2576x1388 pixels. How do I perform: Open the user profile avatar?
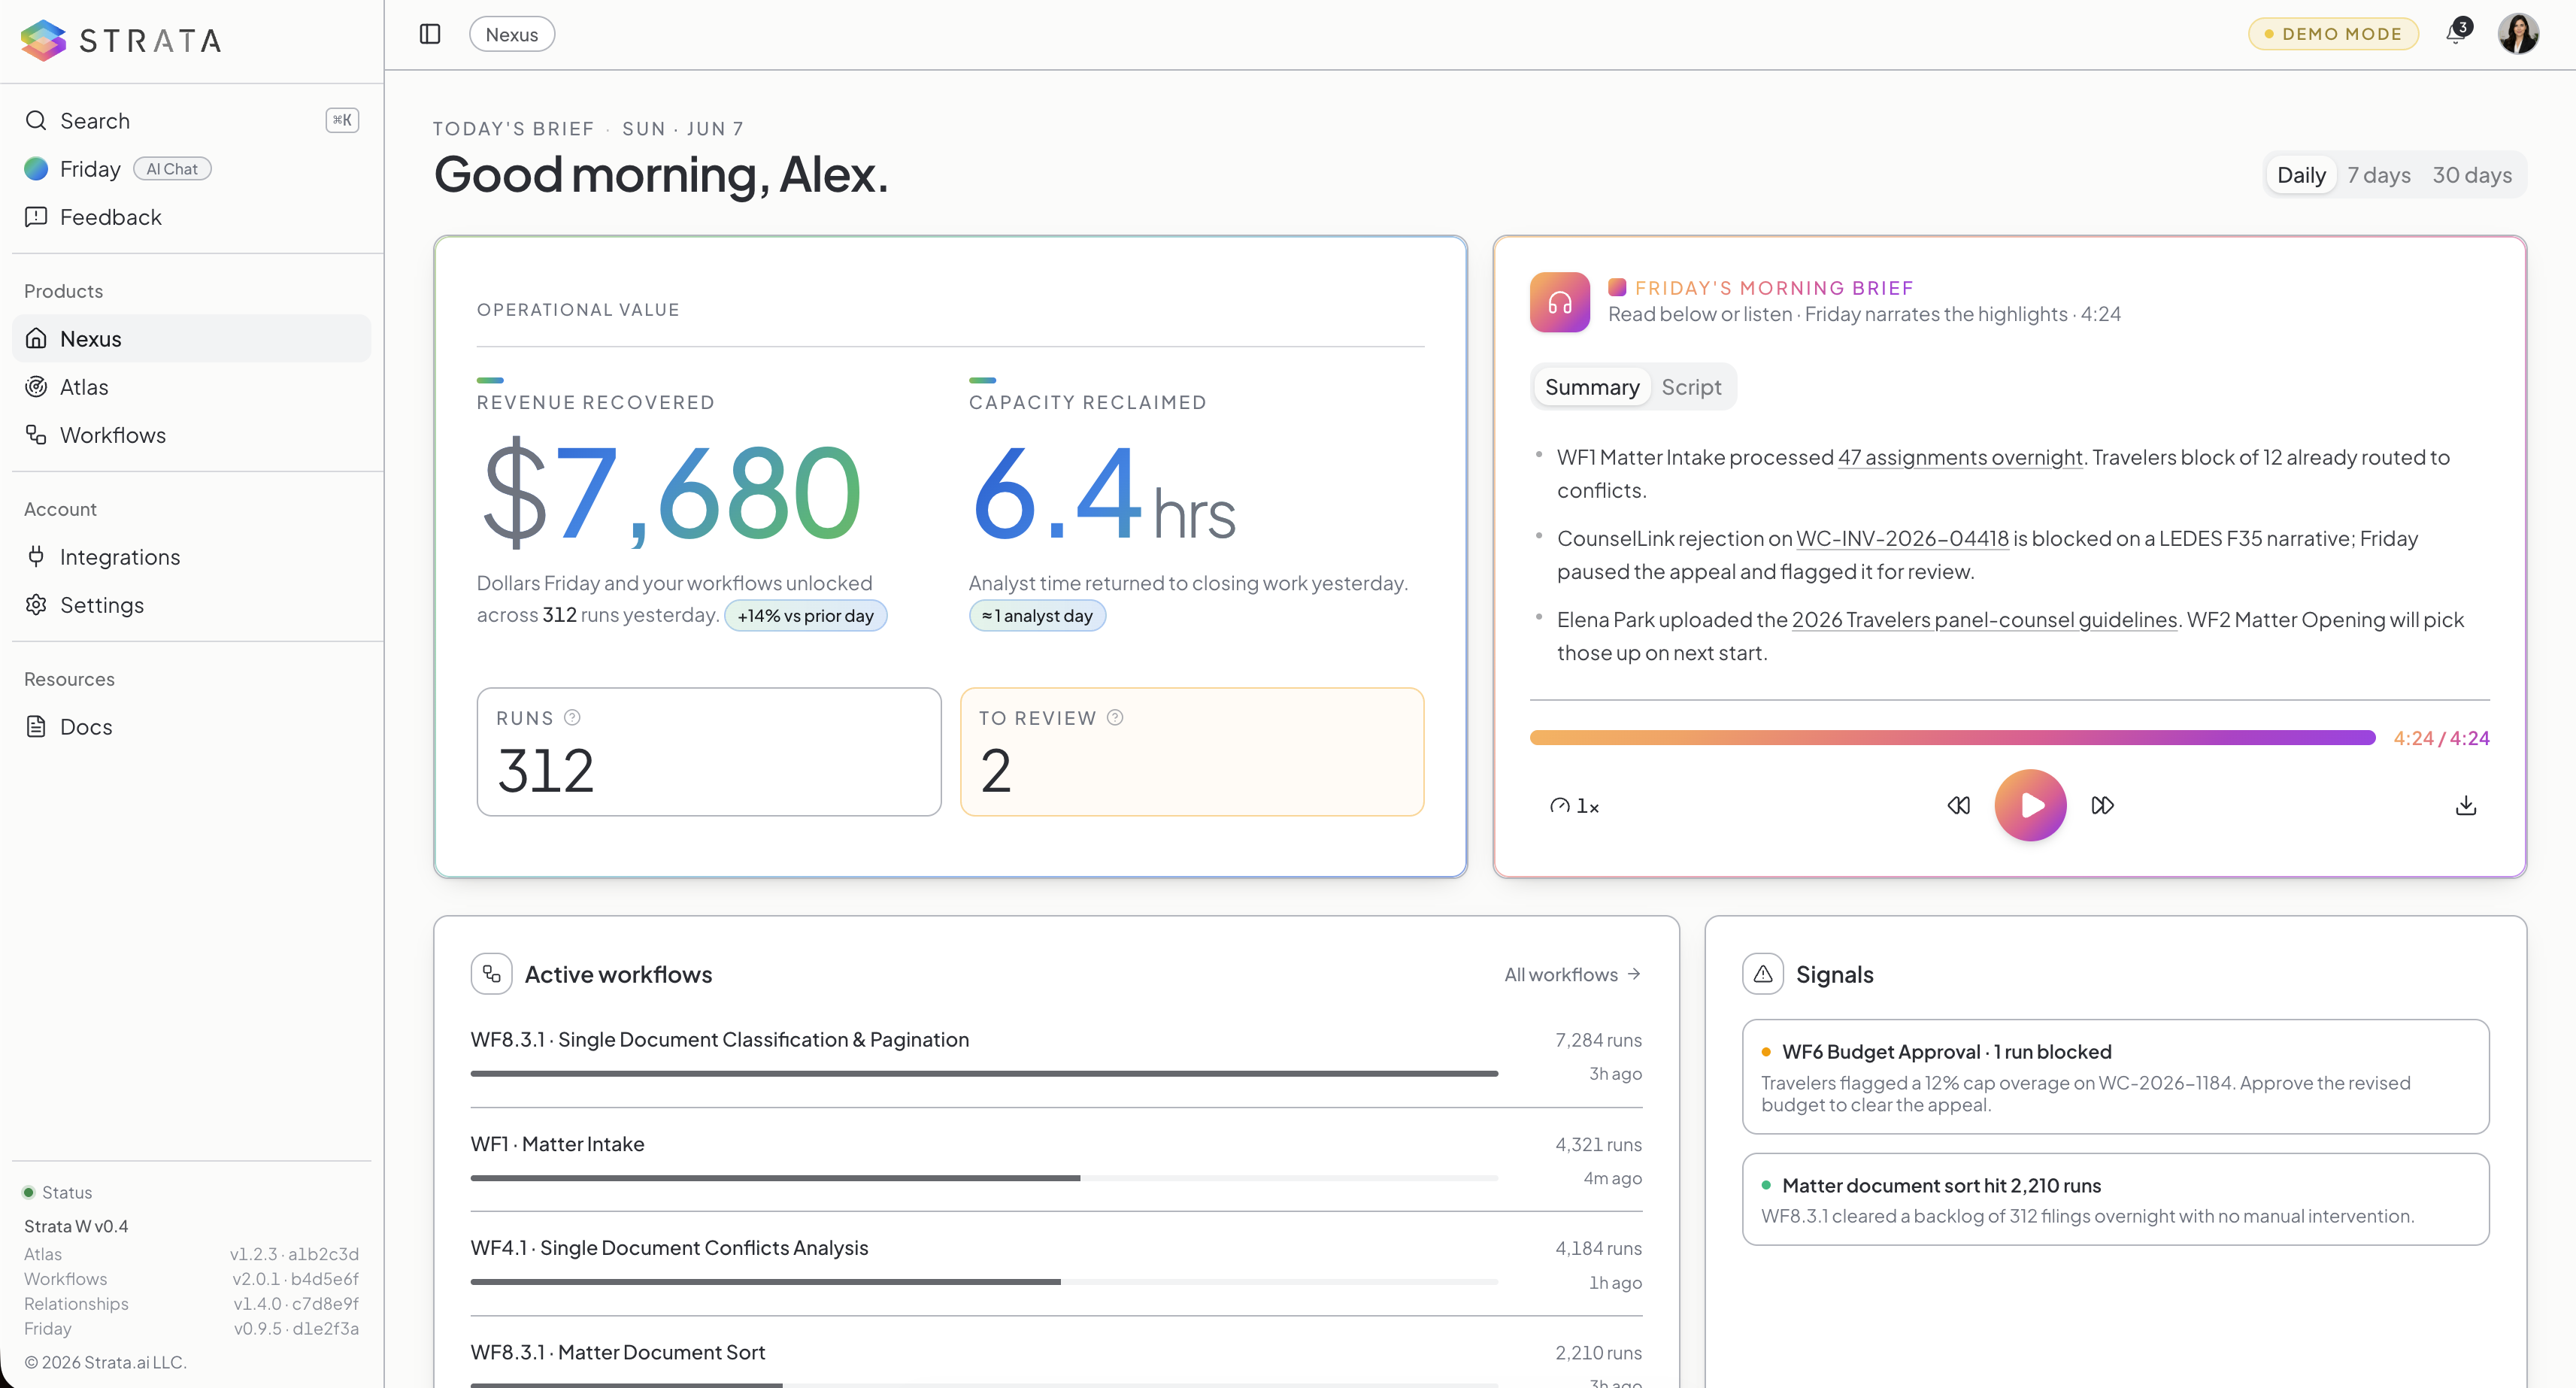[x=2518, y=33]
